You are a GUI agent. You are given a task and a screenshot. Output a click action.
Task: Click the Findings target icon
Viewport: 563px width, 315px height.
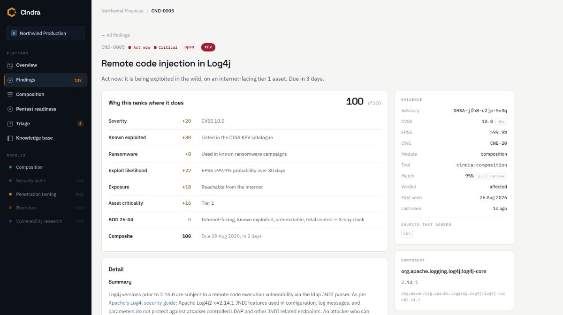10,80
